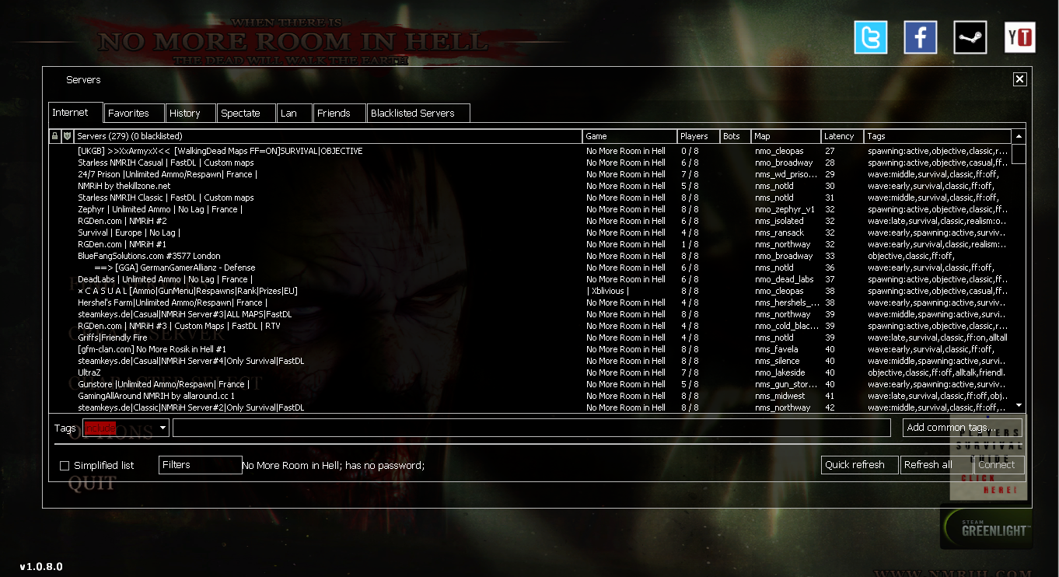Select the Spectate tab
Viewport: 1059px width, 577px height.
point(246,114)
